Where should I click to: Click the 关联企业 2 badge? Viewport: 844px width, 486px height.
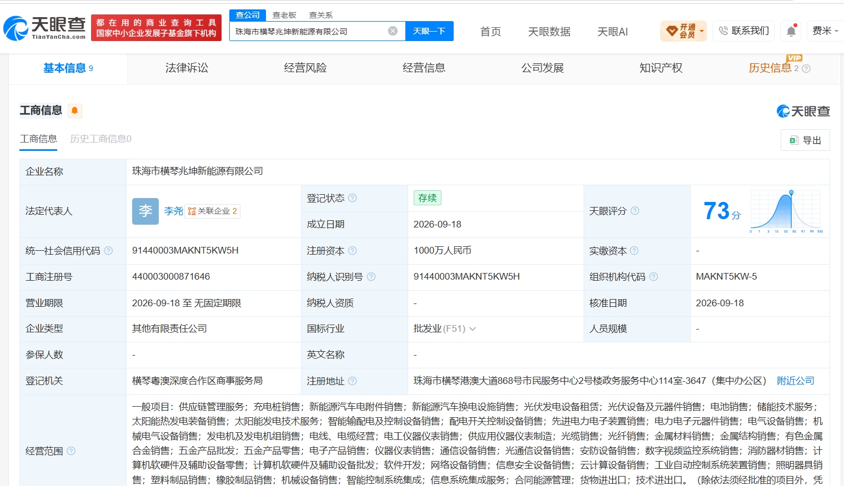[x=213, y=211]
